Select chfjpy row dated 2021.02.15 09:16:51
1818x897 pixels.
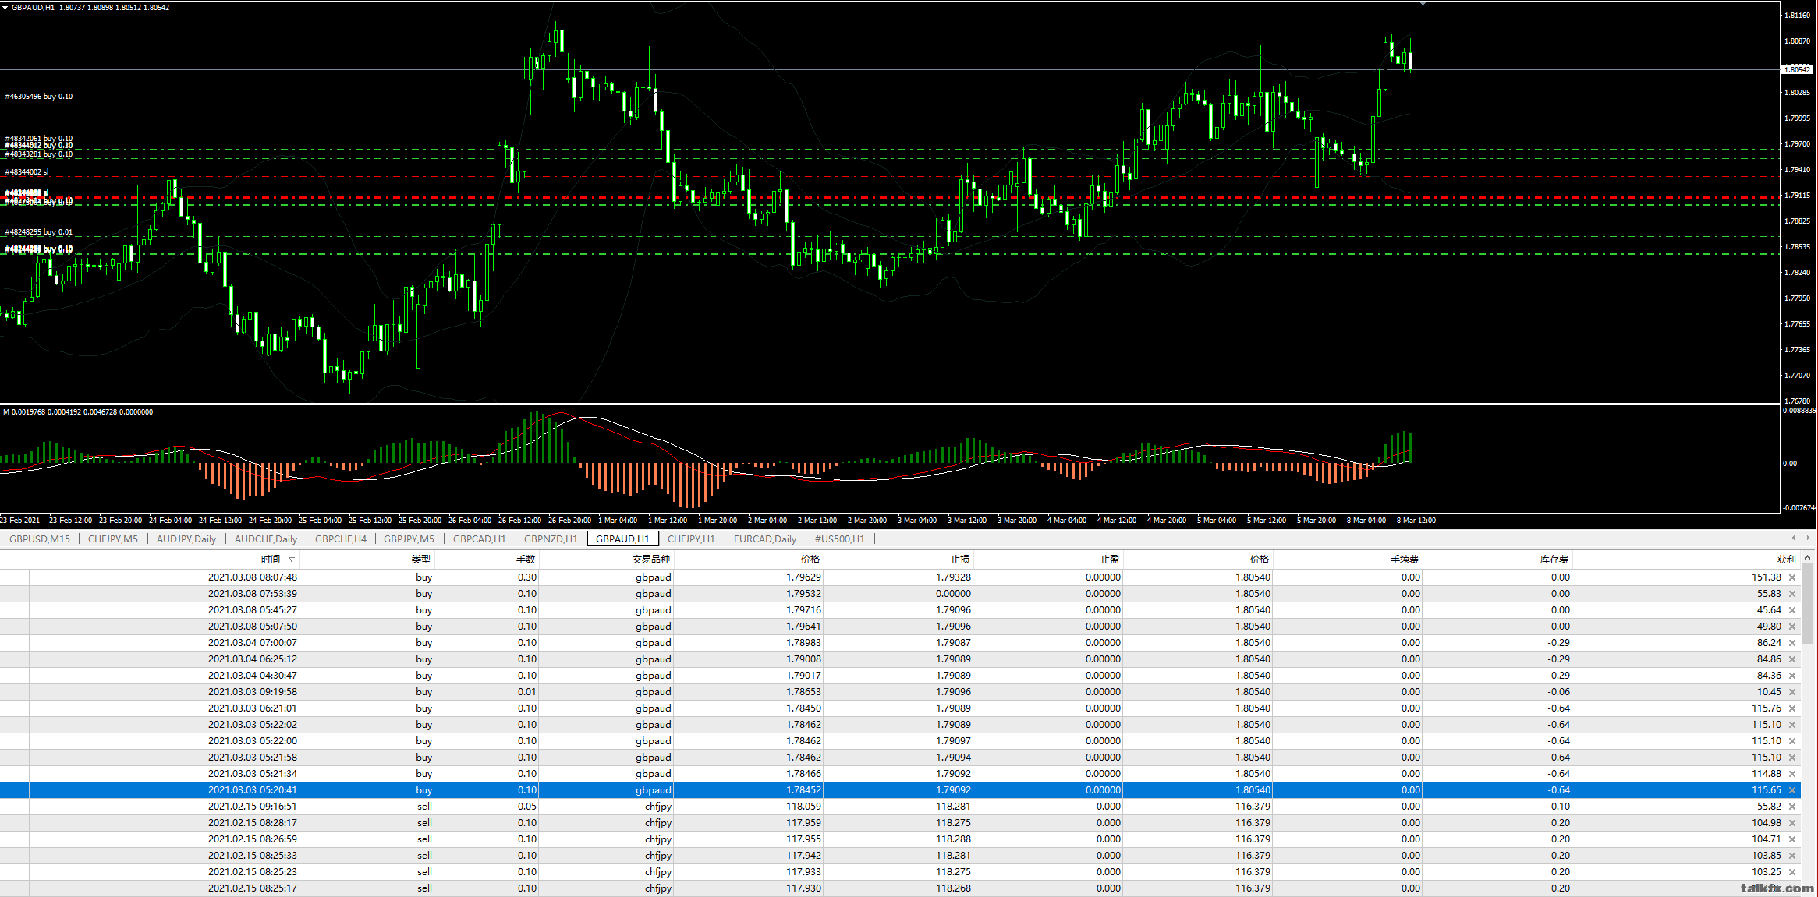point(899,807)
